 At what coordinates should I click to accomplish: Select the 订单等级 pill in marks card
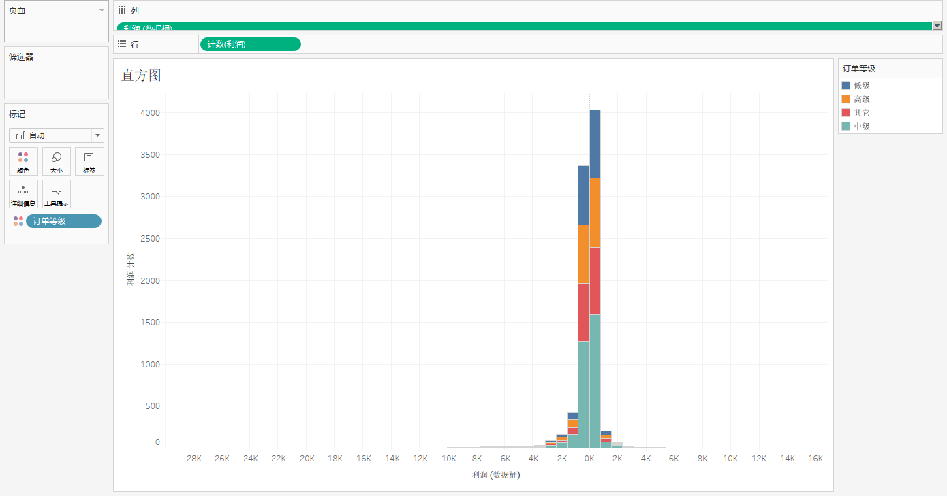63,221
